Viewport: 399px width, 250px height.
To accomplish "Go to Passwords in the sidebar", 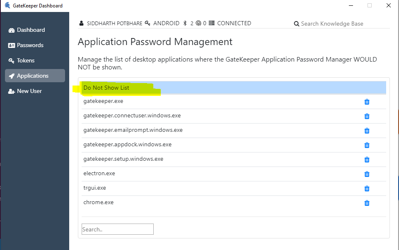I will (30, 45).
